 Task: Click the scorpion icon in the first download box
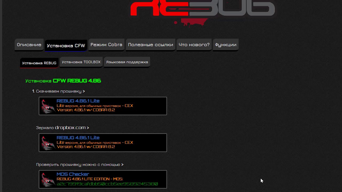(48, 106)
